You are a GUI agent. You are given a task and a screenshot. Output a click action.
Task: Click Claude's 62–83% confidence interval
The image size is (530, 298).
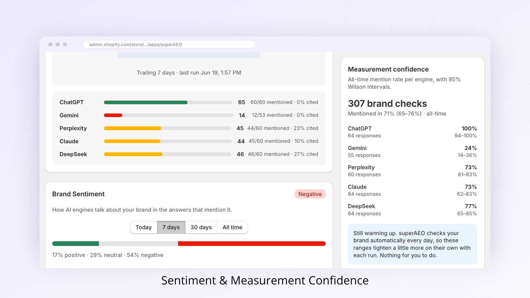(467, 194)
